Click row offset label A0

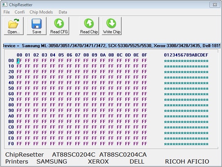[x=11, y=116]
